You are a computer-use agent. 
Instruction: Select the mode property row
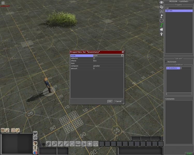(x=97, y=56)
